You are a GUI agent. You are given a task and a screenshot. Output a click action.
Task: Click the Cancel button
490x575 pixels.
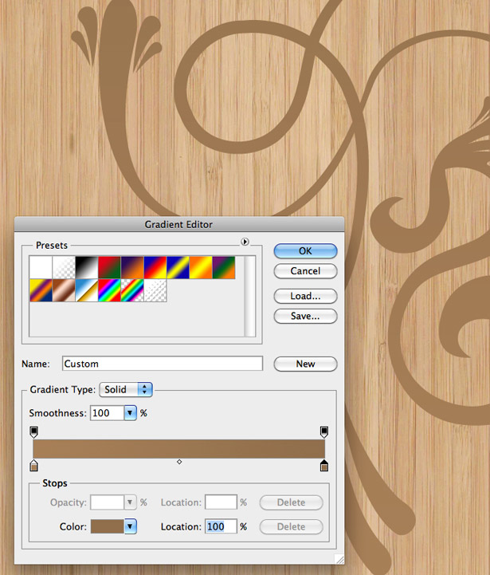coord(305,271)
